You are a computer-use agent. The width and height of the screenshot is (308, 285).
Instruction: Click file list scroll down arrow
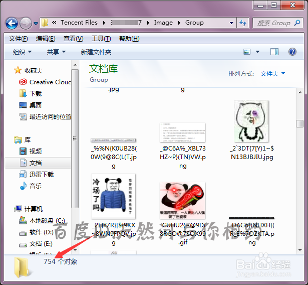tap(300, 250)
